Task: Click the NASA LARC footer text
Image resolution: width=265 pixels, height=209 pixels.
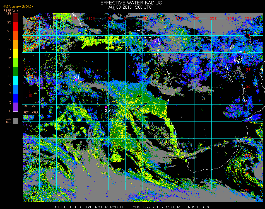Action: click(x=199, y=207)
